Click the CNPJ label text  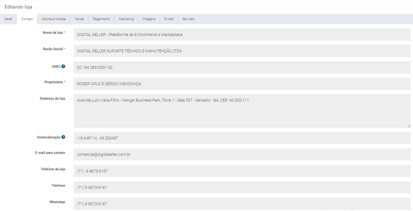point(56,67)
